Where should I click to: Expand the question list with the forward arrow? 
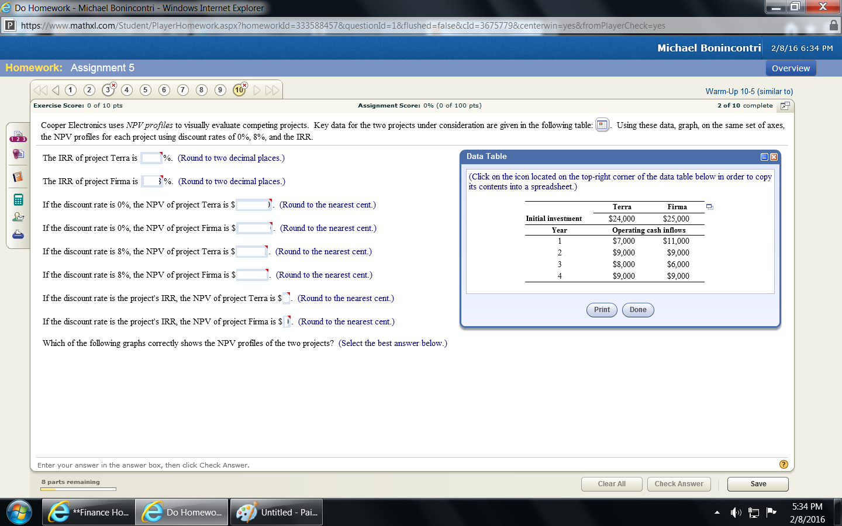[x=256, y=91]
